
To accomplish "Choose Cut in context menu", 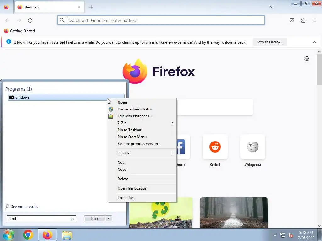I will 142,163.
